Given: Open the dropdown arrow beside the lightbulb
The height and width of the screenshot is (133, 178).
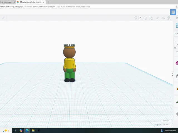Looking at the screenshot, I should pyautogui.click(x=140, y=18).
